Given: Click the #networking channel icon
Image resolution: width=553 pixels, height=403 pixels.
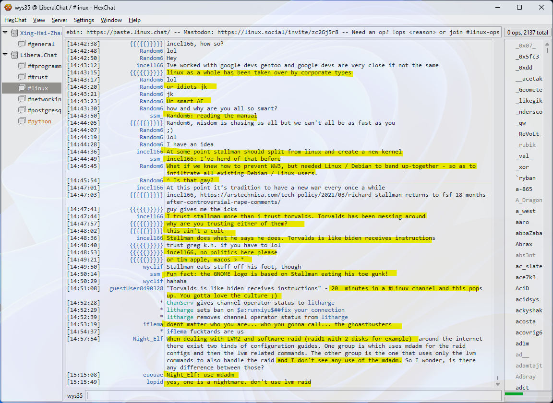Looking at the screenshot, I should click(x=22, y=99).
